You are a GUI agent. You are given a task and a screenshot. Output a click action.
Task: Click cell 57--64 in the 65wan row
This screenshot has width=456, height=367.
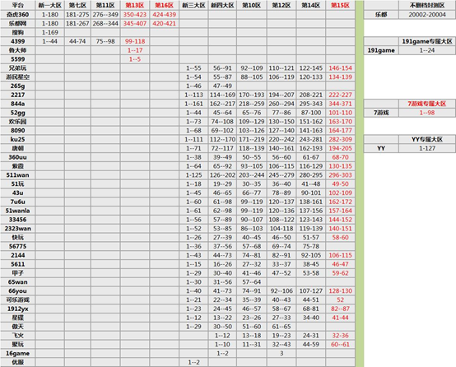pyautogui.click(x=252, y=282)
